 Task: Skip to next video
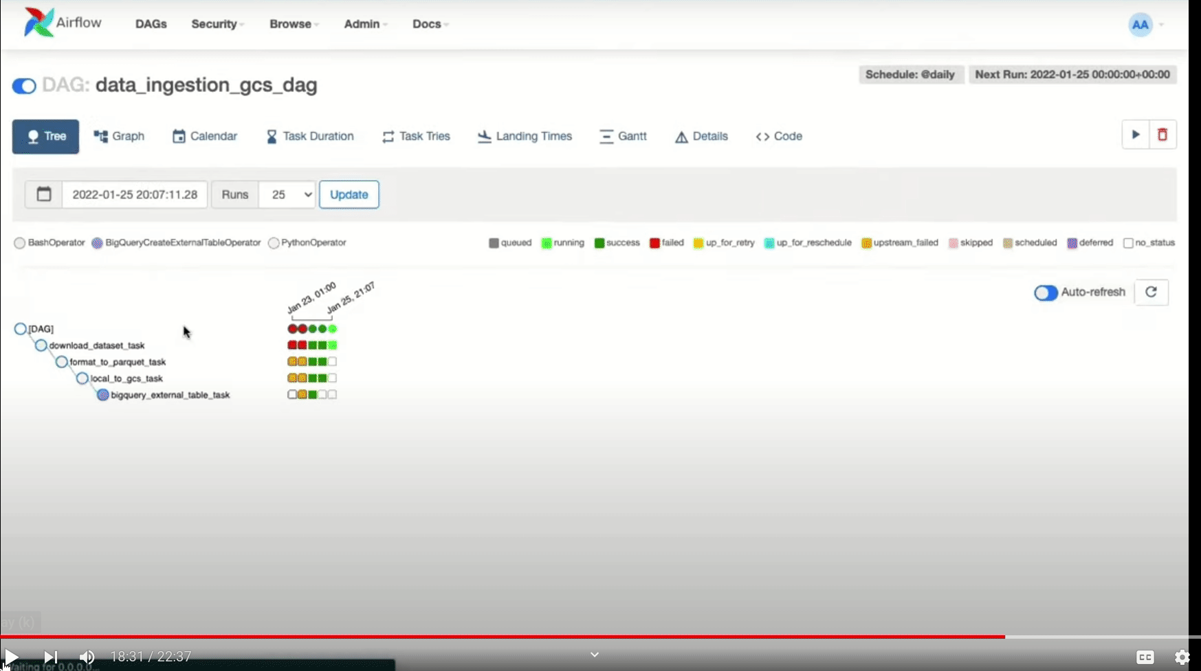click(50, 657)
